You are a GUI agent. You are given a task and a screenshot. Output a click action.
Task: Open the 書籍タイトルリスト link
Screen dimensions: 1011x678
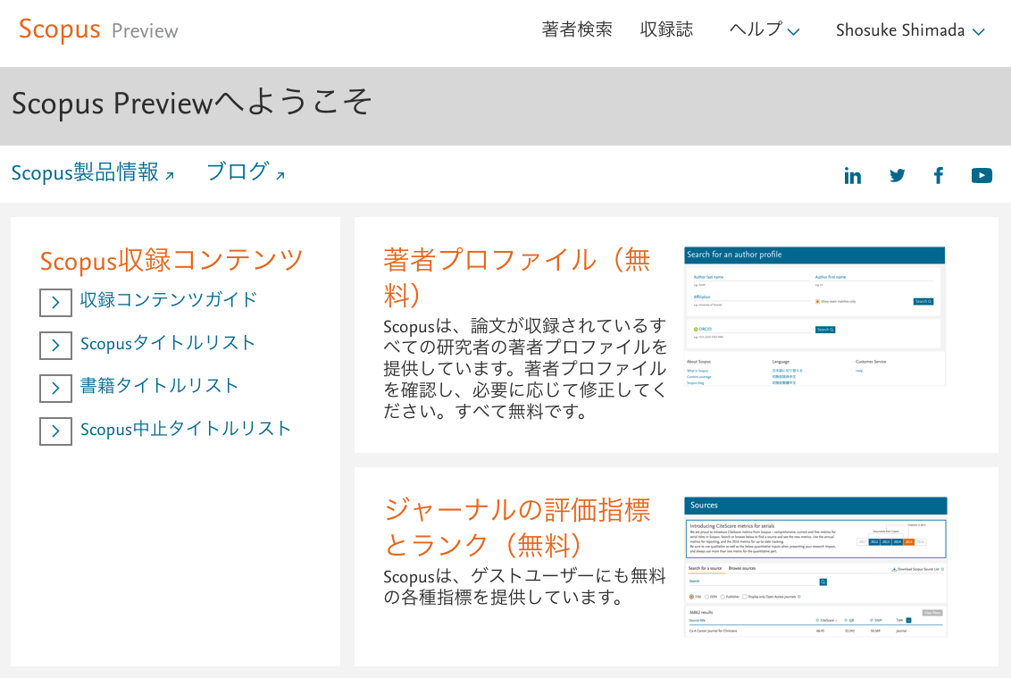pyautogui.click(x=159, y=386)
